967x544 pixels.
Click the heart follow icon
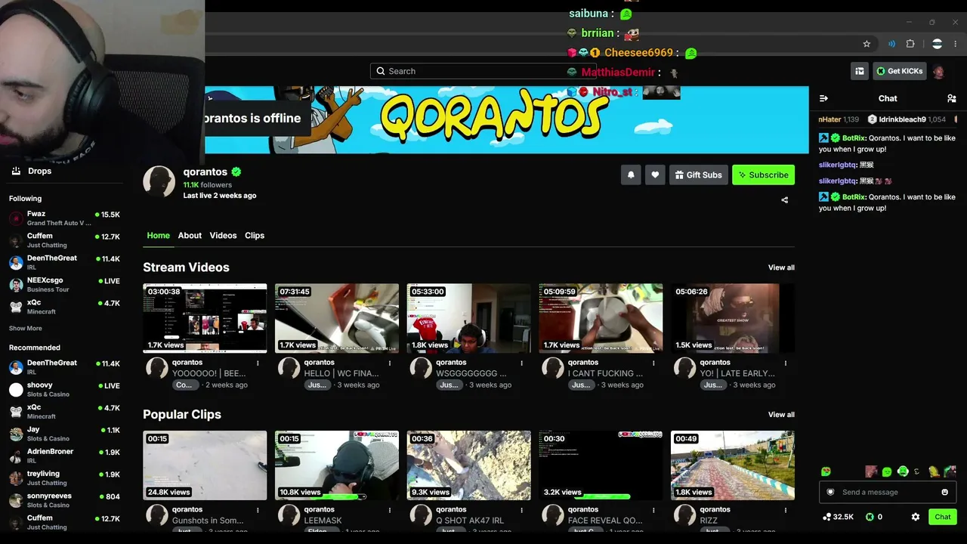pos(655,175)
